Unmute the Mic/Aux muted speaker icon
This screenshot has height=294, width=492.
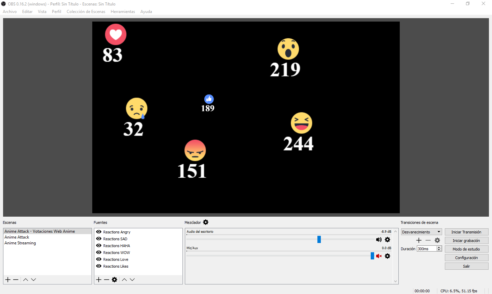[379, 256]
